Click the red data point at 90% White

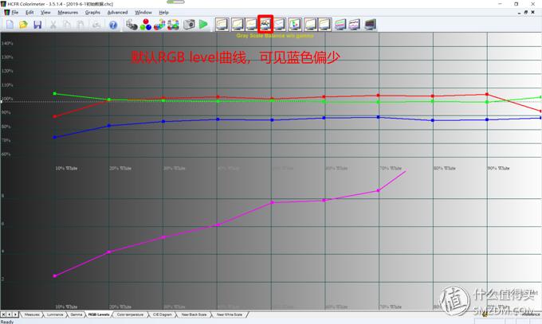487,94
